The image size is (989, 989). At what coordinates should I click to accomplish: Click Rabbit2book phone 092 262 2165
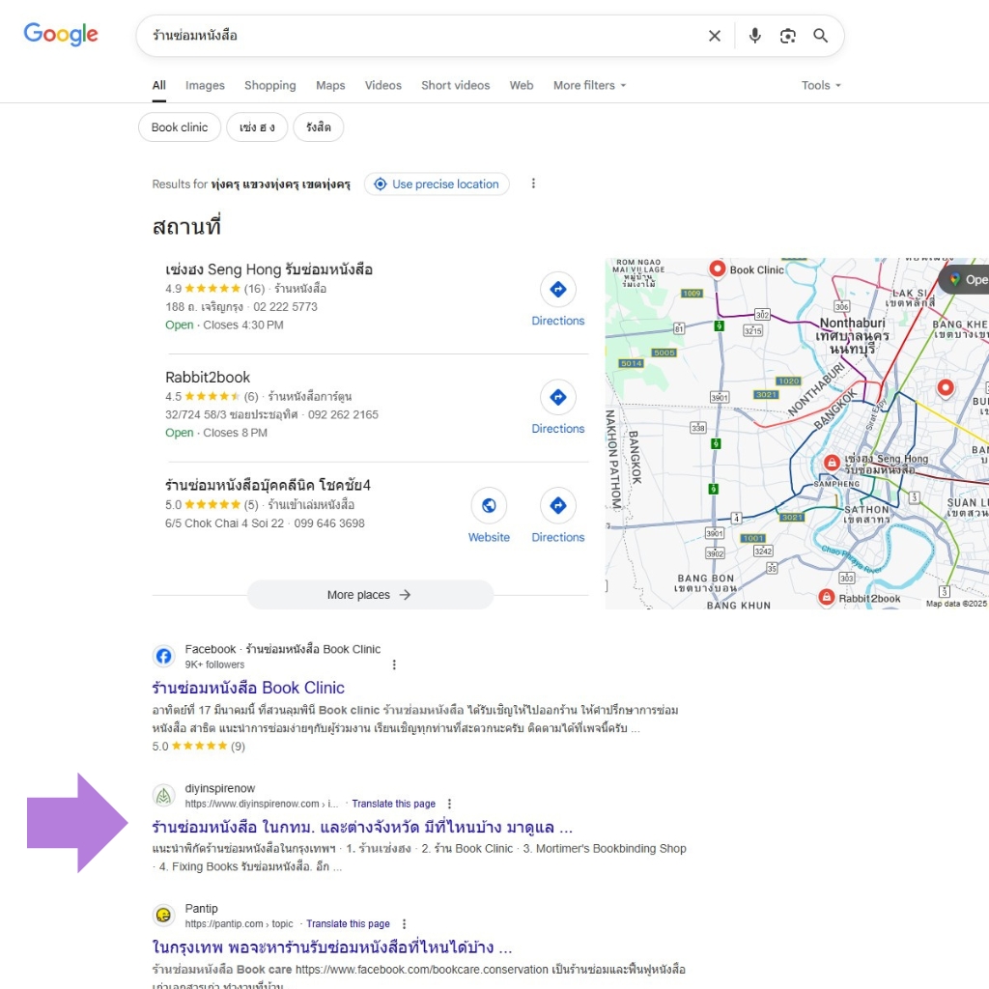click(343, 415)
